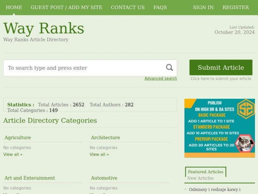Viewport: 258px width, 194px height.
Task: Open article Odmiany i rodzaje kawy
Action: [215, 189]
